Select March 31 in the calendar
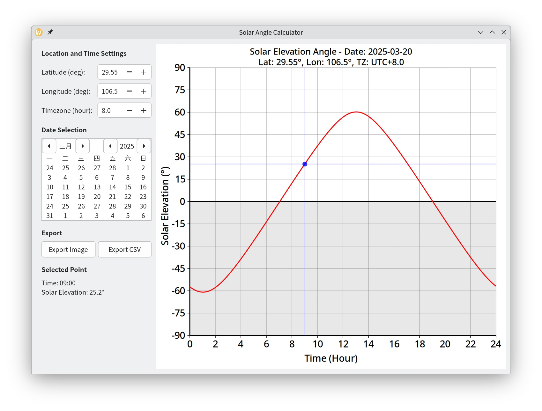 point(50,216)
